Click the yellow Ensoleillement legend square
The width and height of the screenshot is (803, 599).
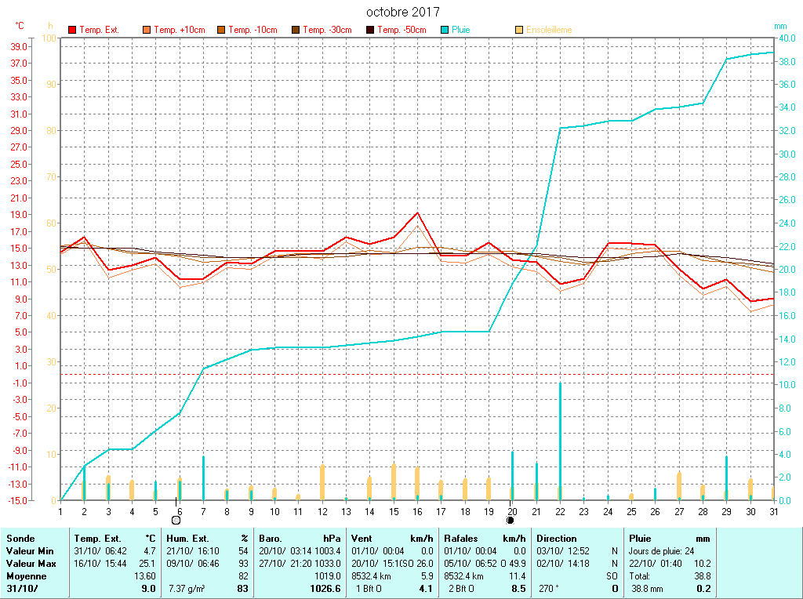tap(519, 30)
